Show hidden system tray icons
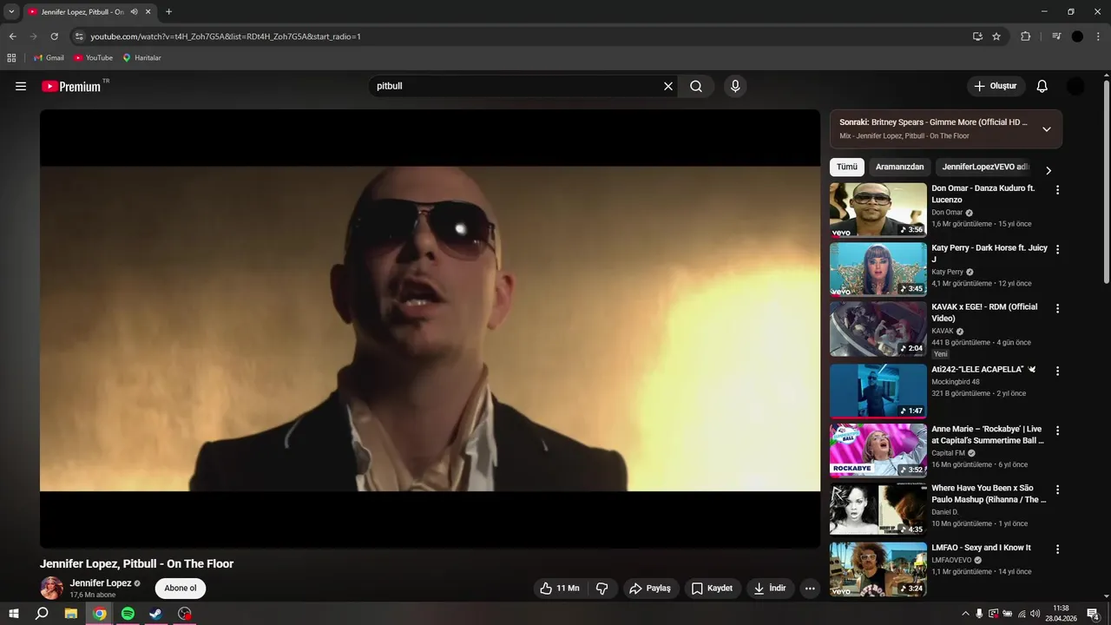The image size is (1111, 625). pos(965,614)
